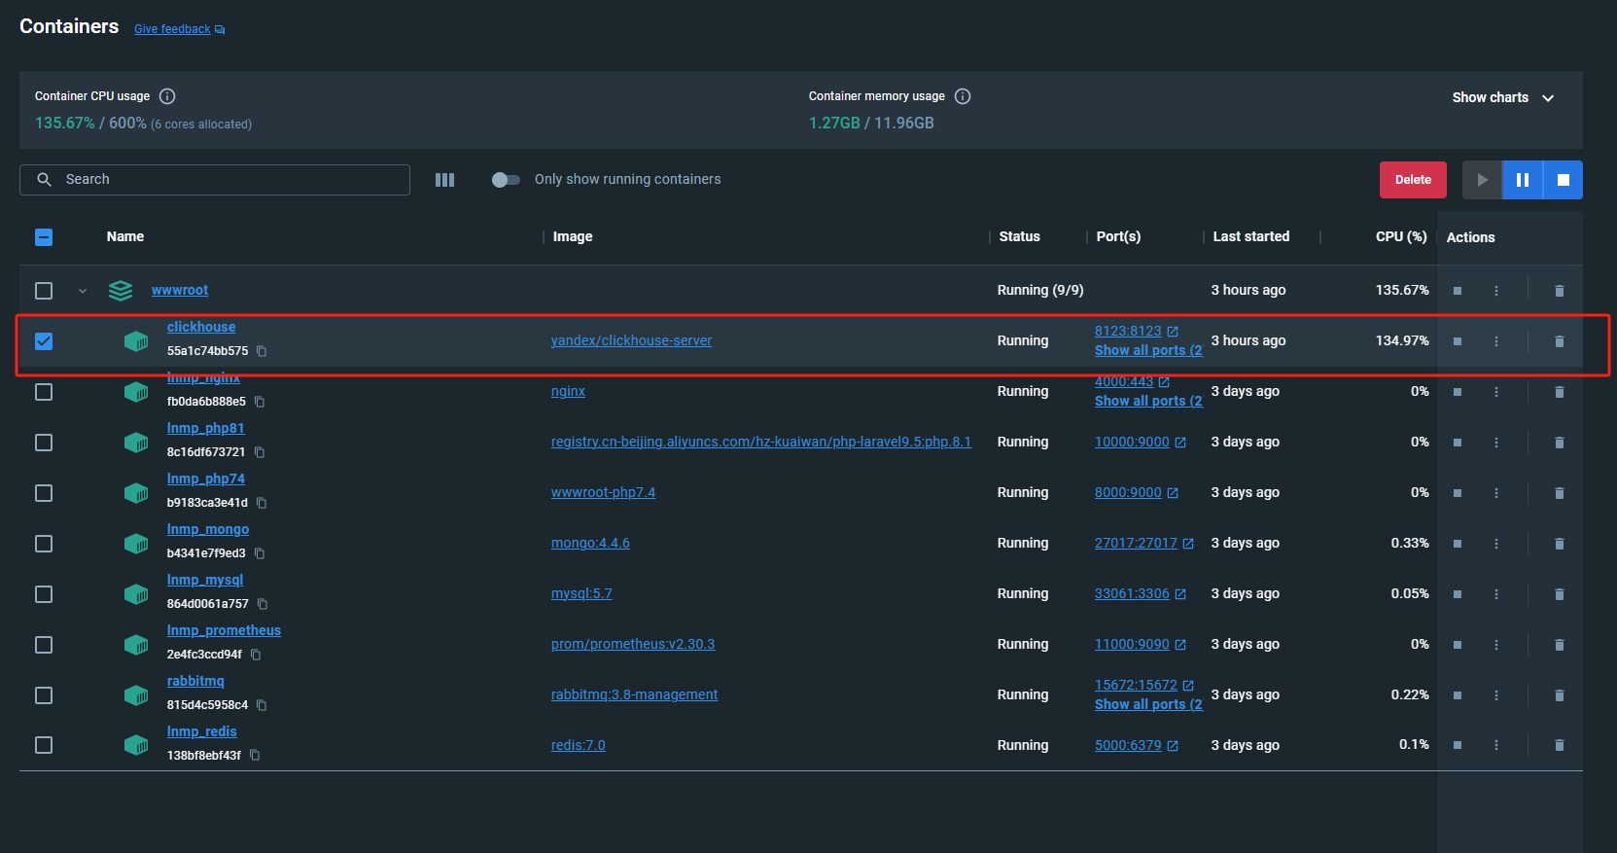The width and height of the screenshot is (1617, 853).
Task: Toggle Only show running containers switch
Action: 505,180
